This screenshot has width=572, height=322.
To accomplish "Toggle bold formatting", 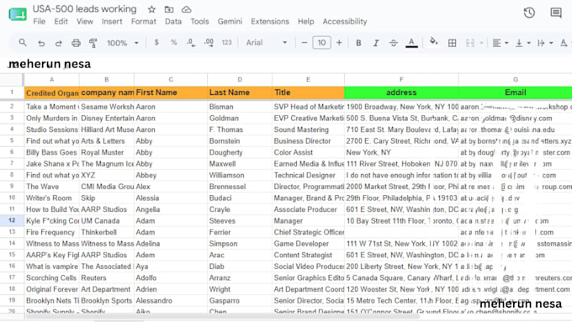I will pyautogui.click(x=358, y=43).
